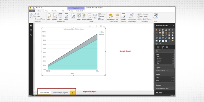The image size is (204, 102).
Task: Remove the Quarter field from Axis
Action: (x=173, y=59)
